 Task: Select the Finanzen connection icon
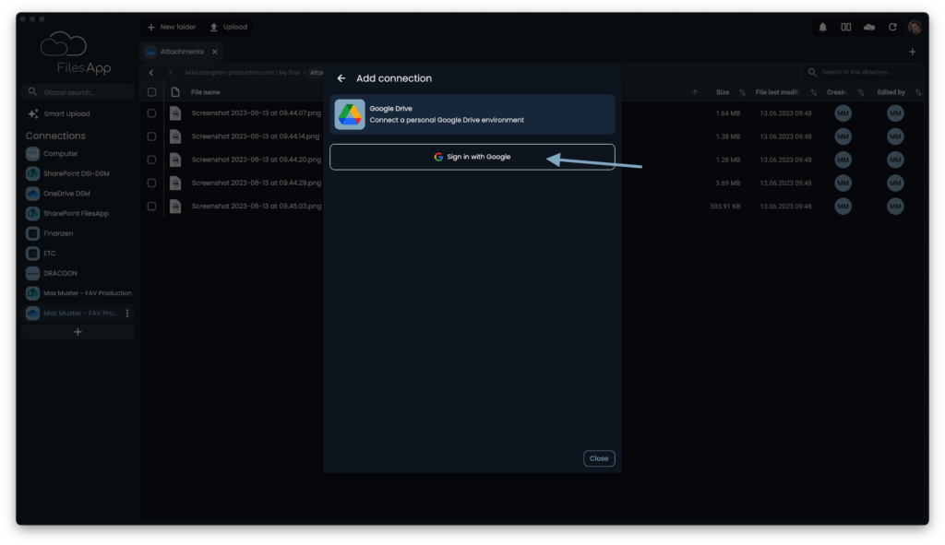coord(32,233)
